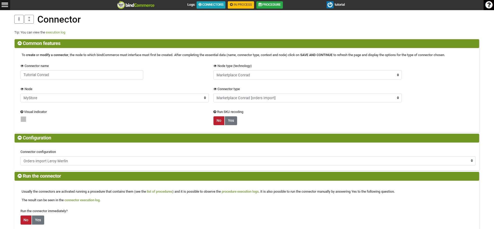Click the Run the connector header text
The height and width of the screenshot is (229, 494).
(42, 176)
